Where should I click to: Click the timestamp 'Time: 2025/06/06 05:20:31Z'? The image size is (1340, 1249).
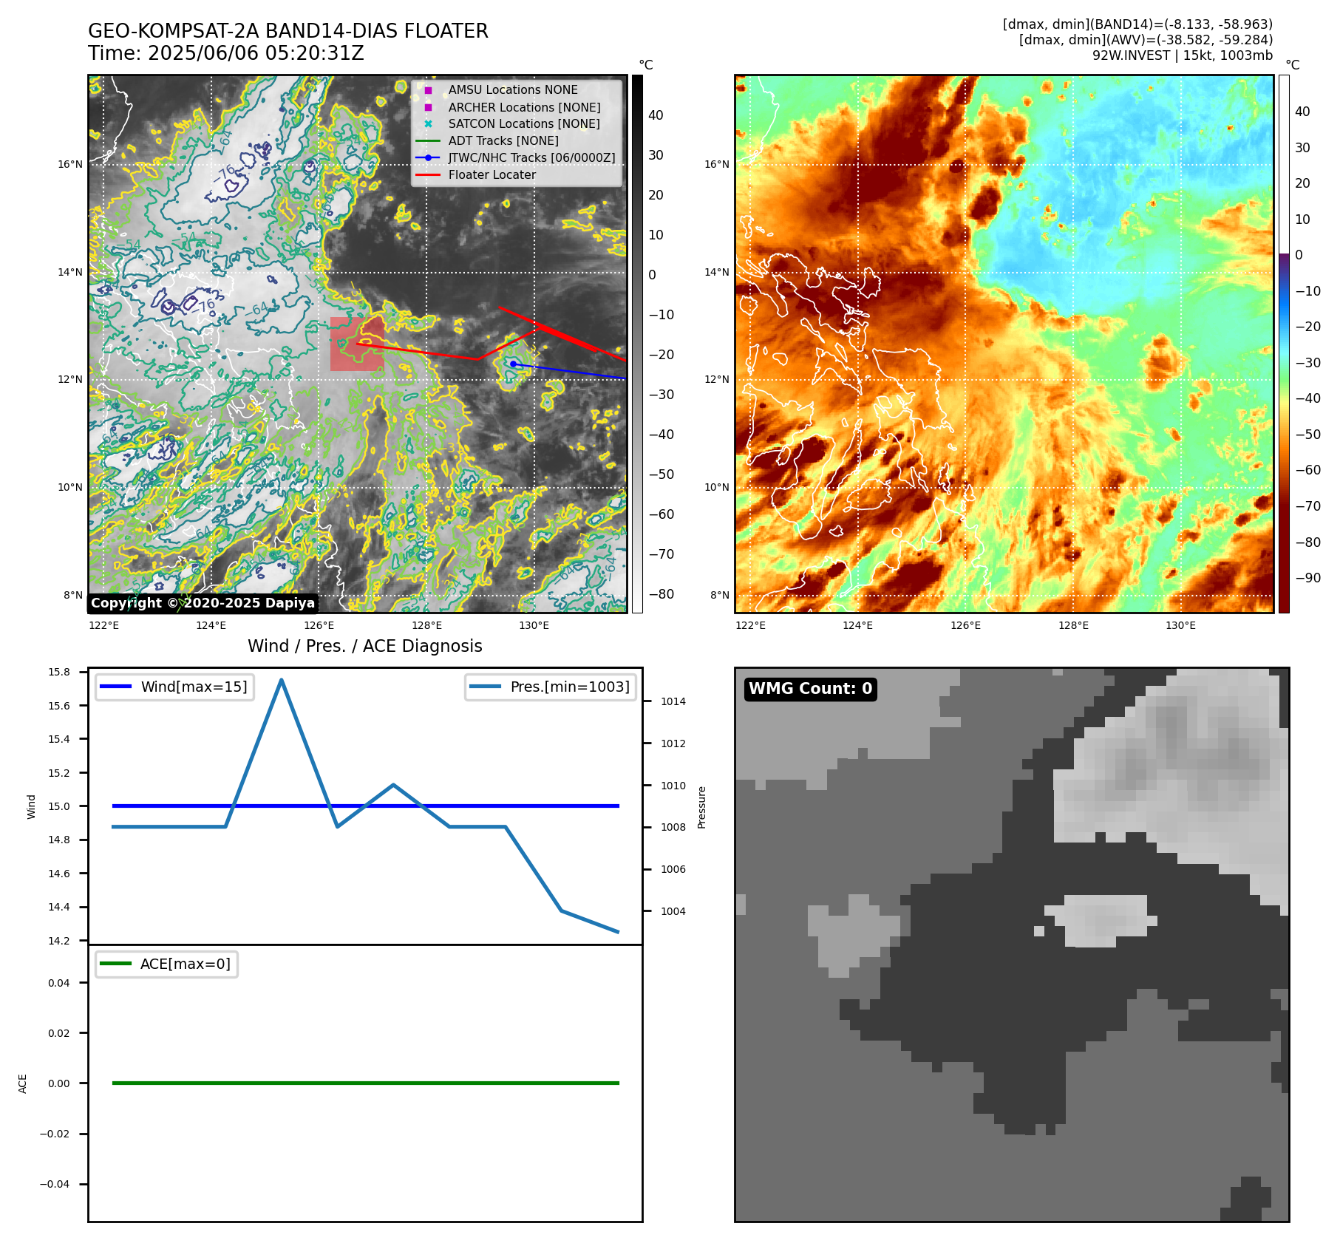tap(226, 53)
